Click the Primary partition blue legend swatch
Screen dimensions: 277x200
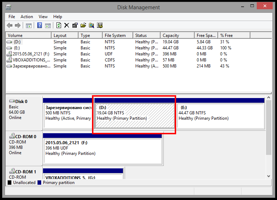point(39,183)
